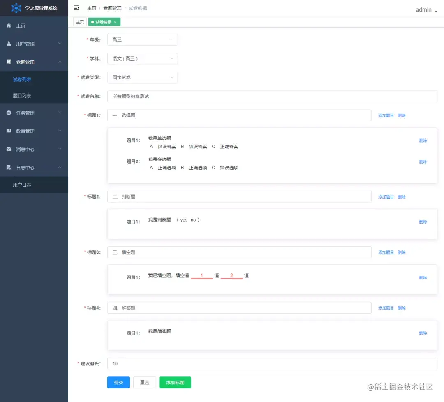Screen dimensions: 444x402
Task: Open the 试卷类型 dropdown showing 固定试卷
Action: 142,77
